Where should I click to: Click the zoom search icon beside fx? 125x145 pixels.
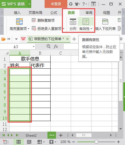coord(49,46)
